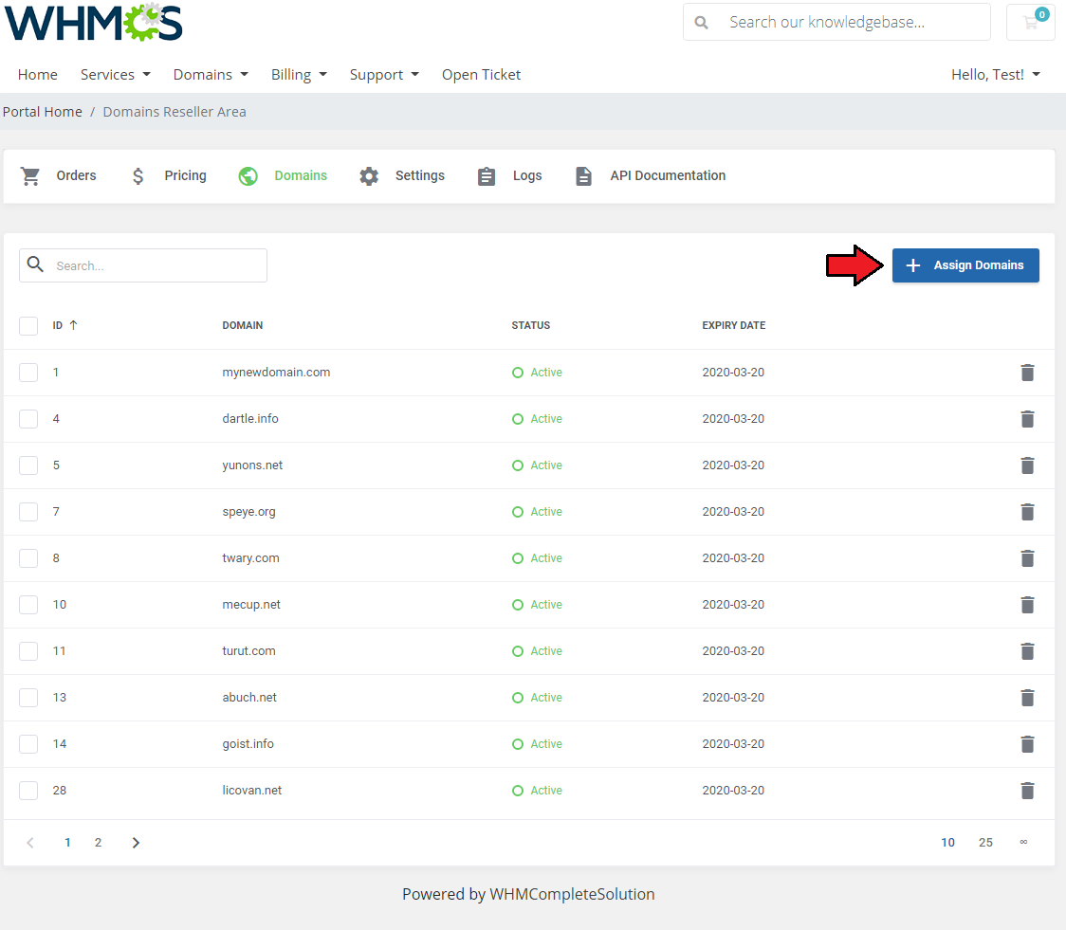Click the Pricing dollar icon
The height and width of the screenshot is (930, 1066).
click(138, 176)
